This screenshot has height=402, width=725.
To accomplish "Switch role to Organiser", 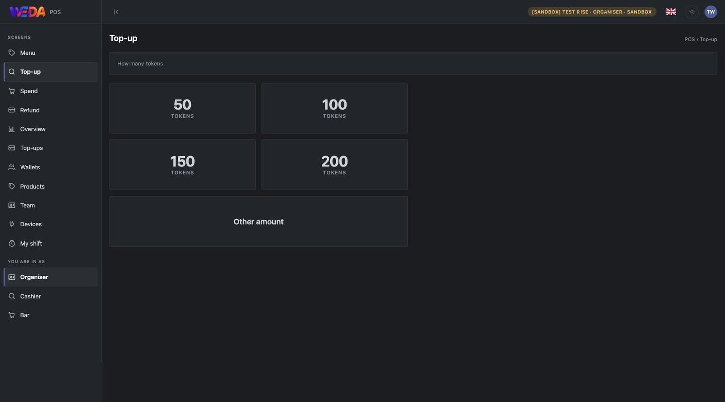I will click(x=50, y=277).
